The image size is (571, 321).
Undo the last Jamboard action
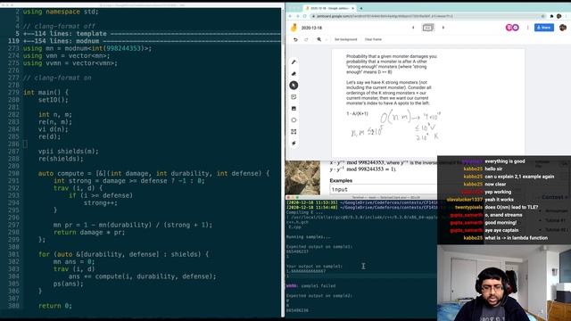[295, 39]
